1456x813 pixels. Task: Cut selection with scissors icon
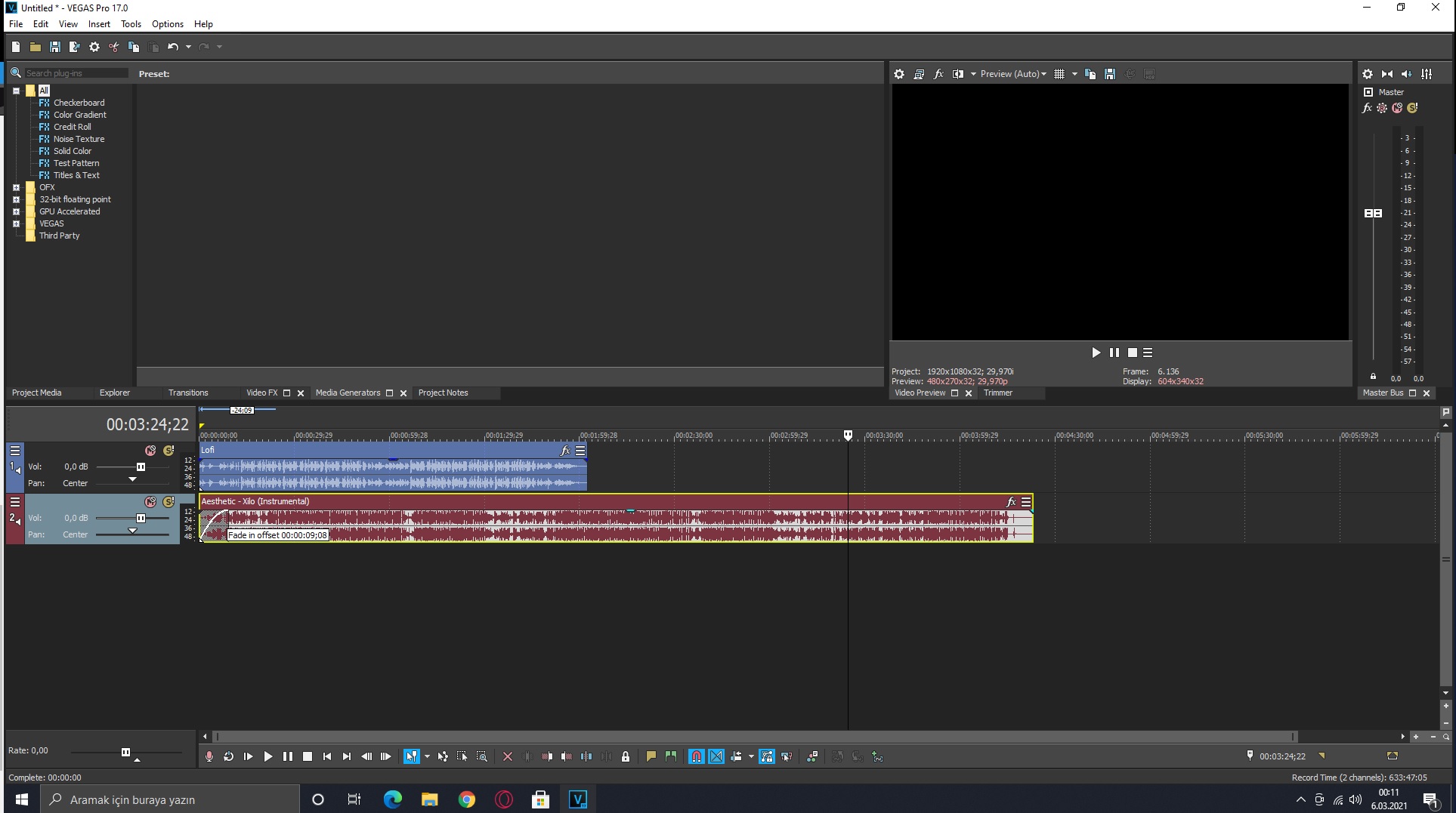pyautogui.click(x=113, y=47)
